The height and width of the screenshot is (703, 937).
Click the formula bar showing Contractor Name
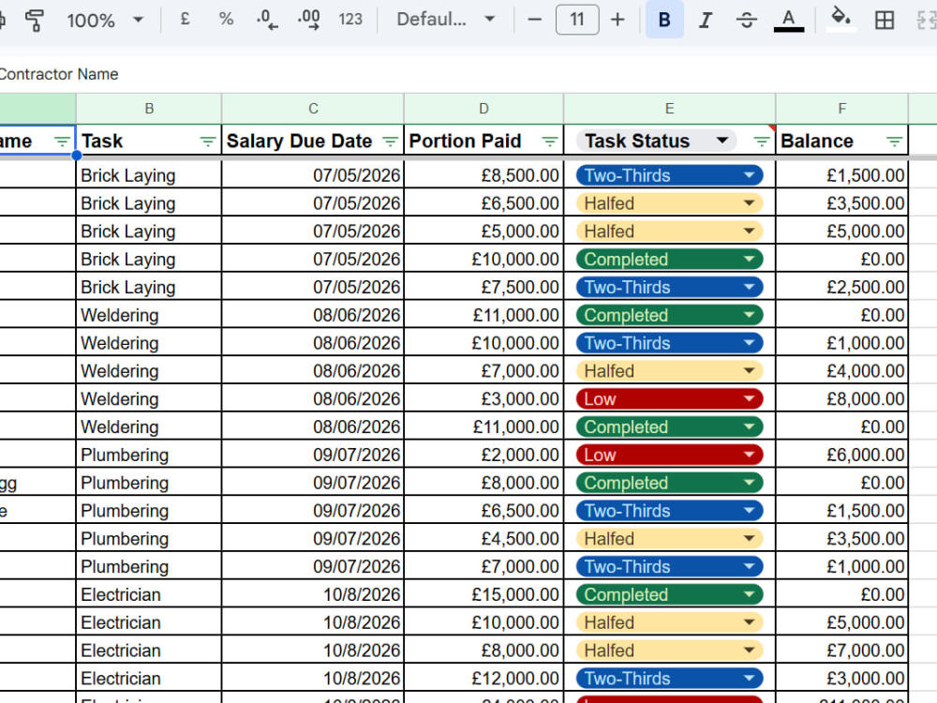[468, 74]
